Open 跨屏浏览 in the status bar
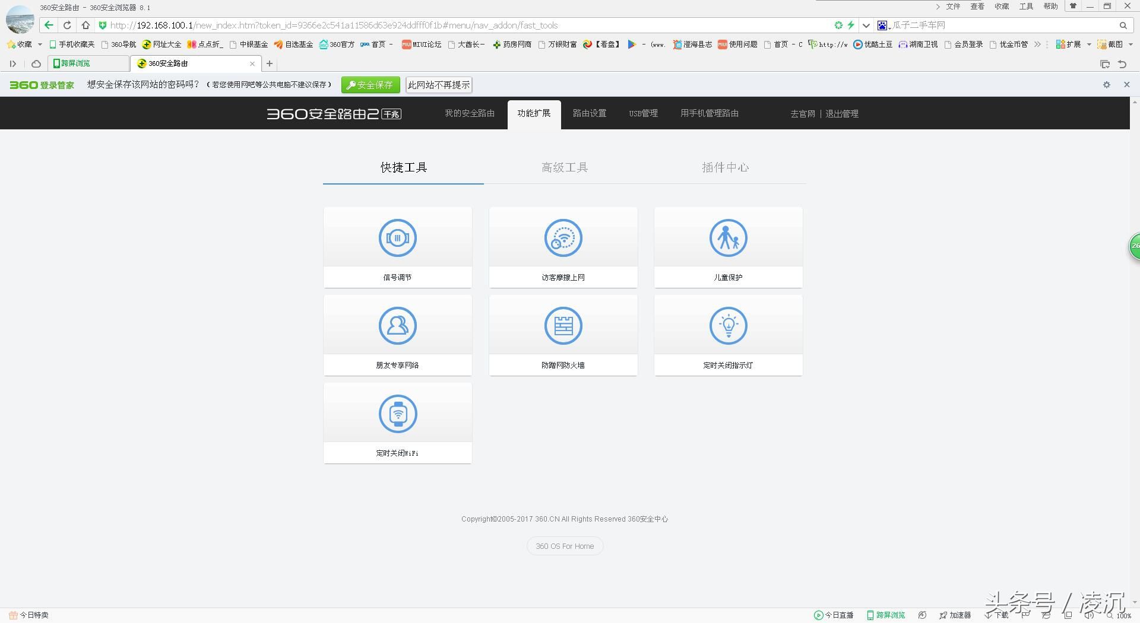Image resolution: width=1140 pixels, height=623 pixels. (885, 615)
